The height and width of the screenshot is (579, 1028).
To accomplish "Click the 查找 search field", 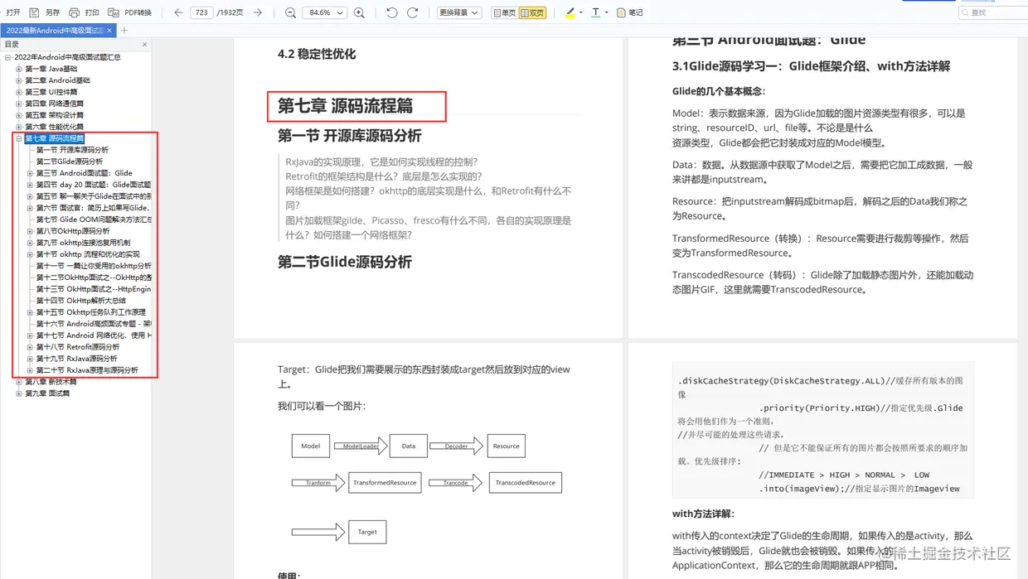I will coord(993,12).
